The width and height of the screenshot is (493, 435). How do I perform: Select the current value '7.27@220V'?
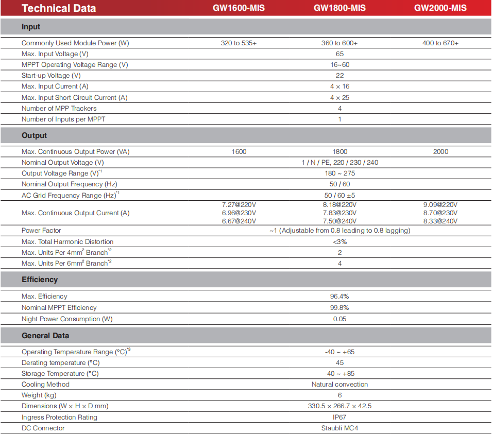(239, 205)
